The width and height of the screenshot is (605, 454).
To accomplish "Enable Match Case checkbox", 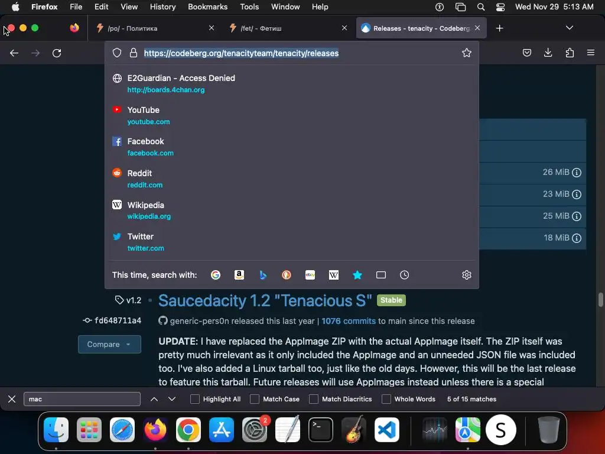I will [x=255, y=399].
